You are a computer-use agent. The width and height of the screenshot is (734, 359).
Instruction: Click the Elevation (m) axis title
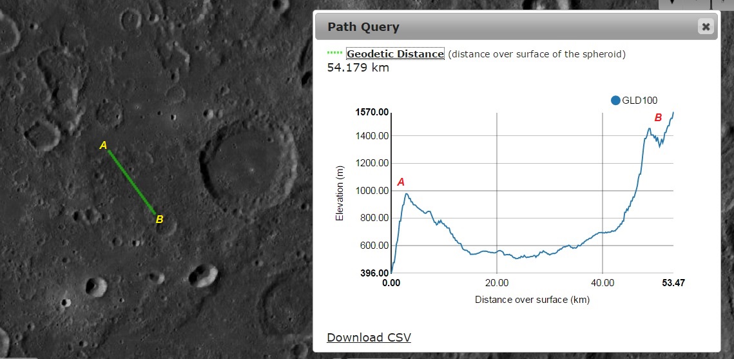[339, 193]
